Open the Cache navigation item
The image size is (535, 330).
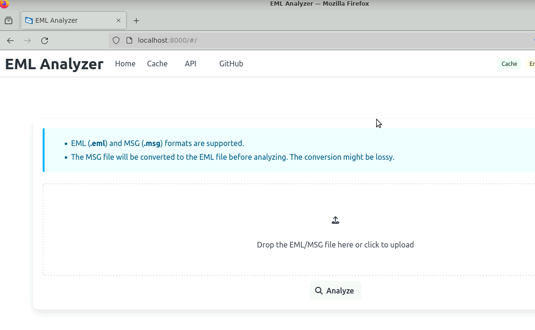(x=157, y=64)
